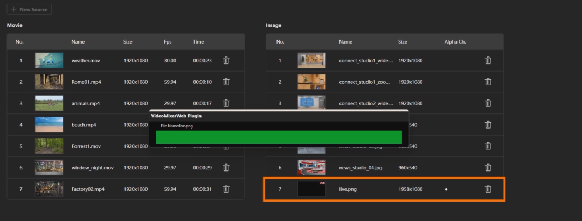The width and height of the screenshot is (582, 221).
Task: Delete the live.png image
Action: (488, 189)
